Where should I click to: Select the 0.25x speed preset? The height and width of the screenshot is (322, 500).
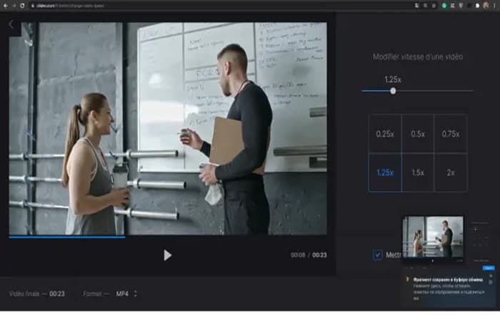pyautogui.click(x=385, y=134)
